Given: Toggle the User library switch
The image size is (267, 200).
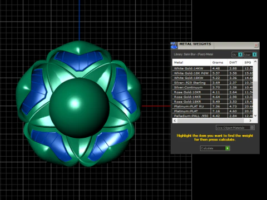Looking at the screenshot, I should pyautogui.click(x=250, y=54).
